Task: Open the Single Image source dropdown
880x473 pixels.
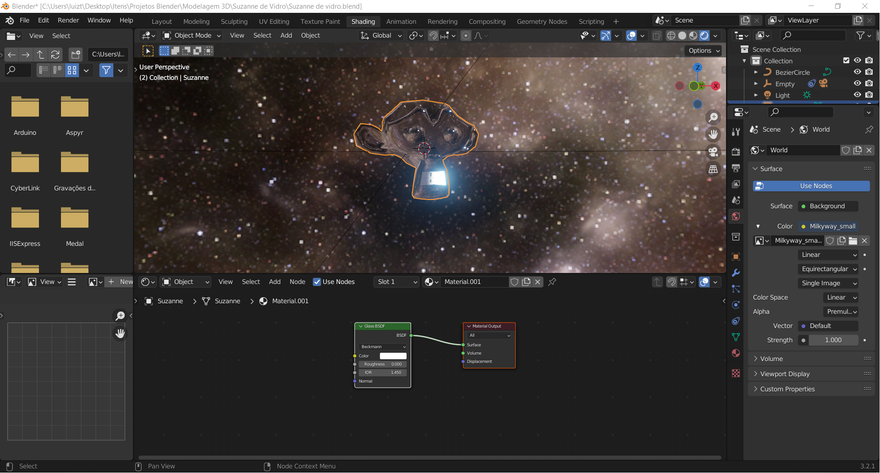Action: coord(828,284)
